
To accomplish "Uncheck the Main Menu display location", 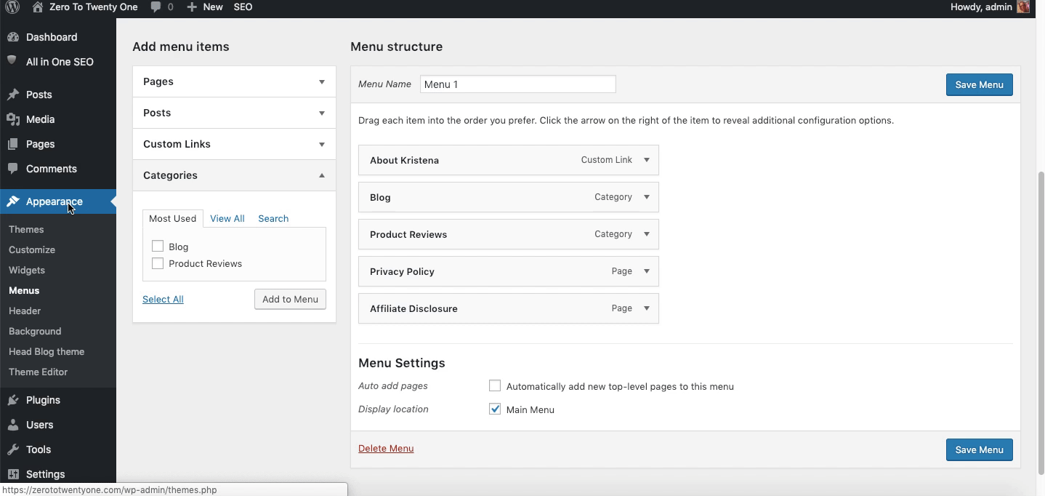I will coord(495,409).
